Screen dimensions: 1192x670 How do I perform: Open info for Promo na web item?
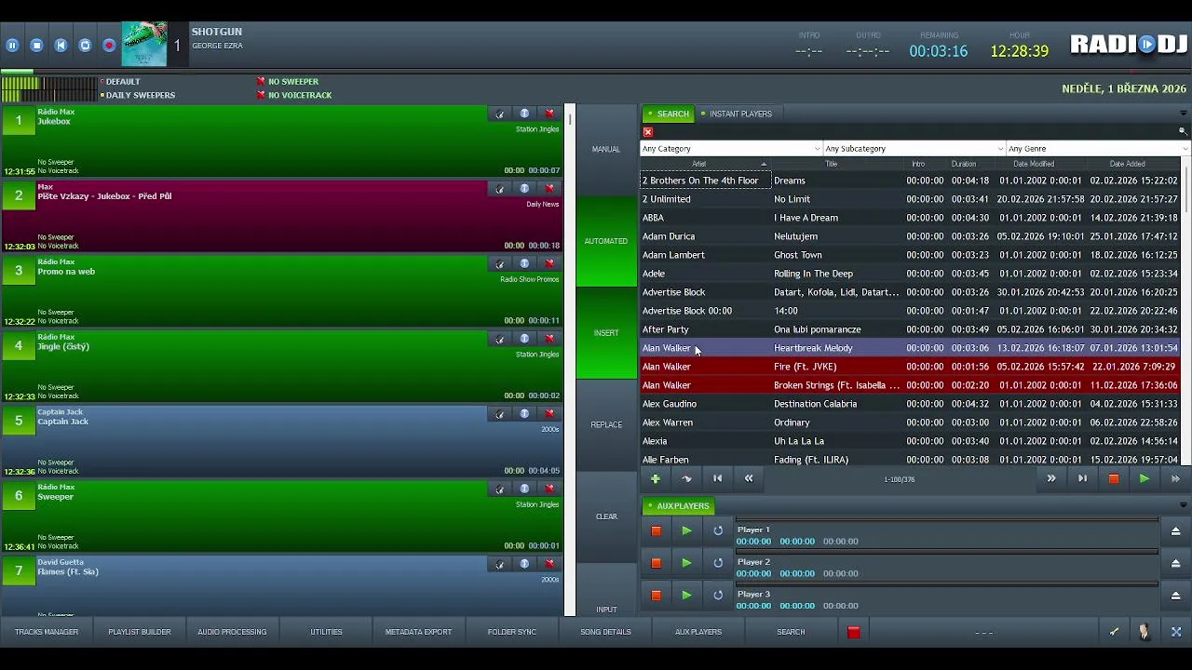click(524, 263)
